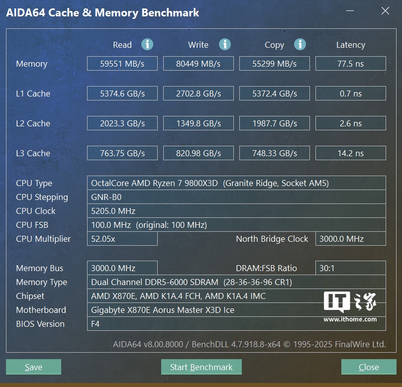Viewport: 402px width, 387px height.
Task: Close window using the X icon
Action: 385,11
